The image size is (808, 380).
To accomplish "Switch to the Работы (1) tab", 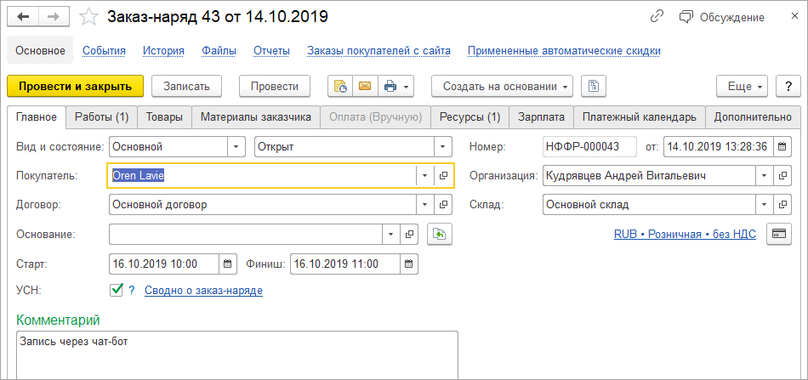I will coord(101,116).
